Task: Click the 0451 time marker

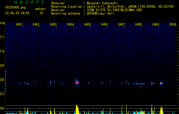Action: coord(19,25)
